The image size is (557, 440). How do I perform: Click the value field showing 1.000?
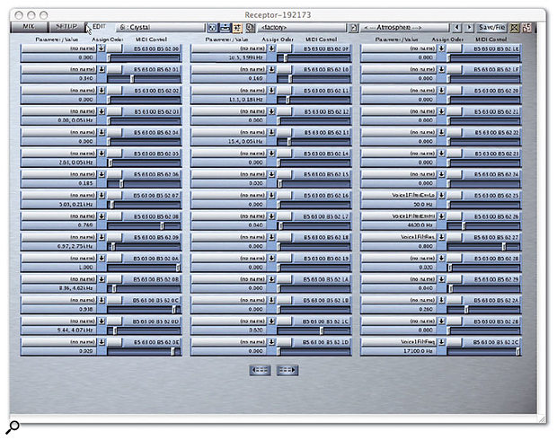[59, 267]
